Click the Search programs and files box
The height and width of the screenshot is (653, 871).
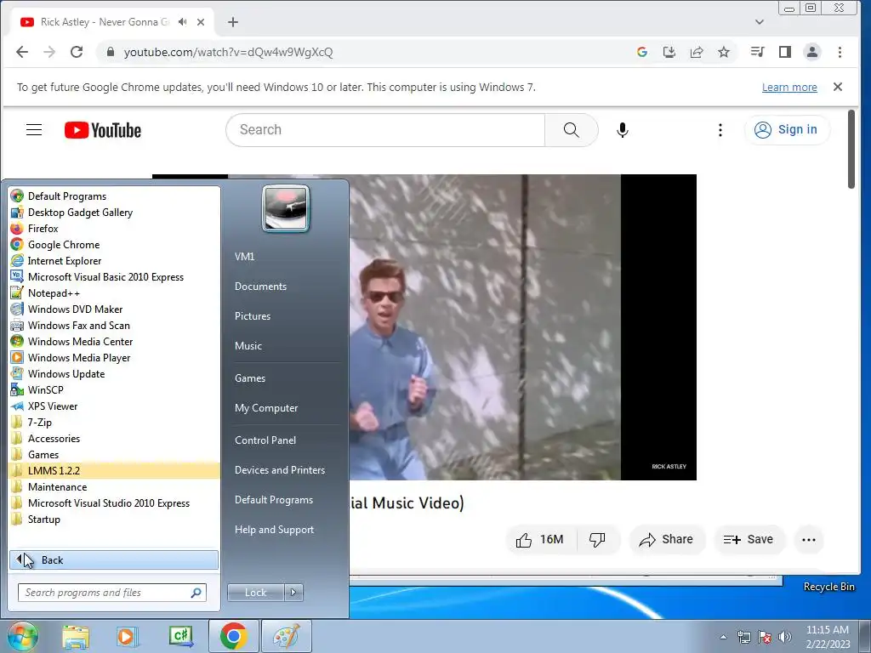tap(111, 593)
